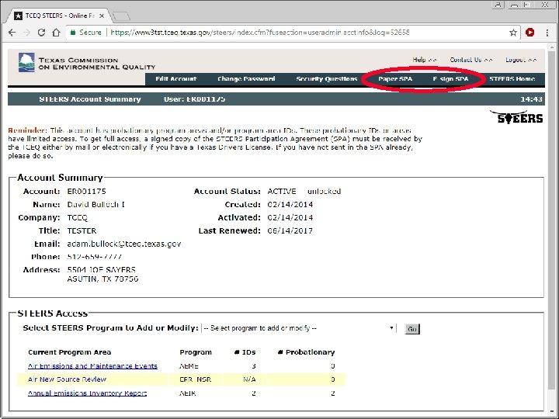The image size is (559, 419).
Task: Go to STEERS Home in the navigation bar
Action: coord(512,79)
